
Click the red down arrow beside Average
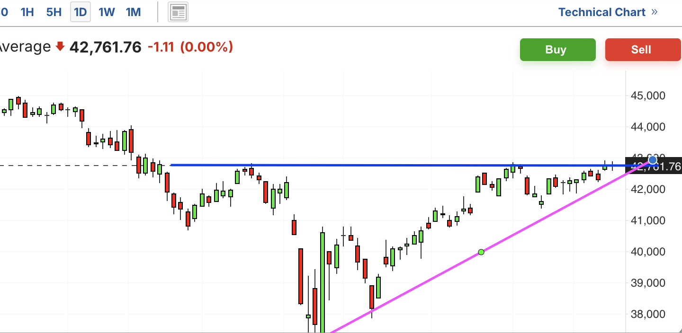60,46
